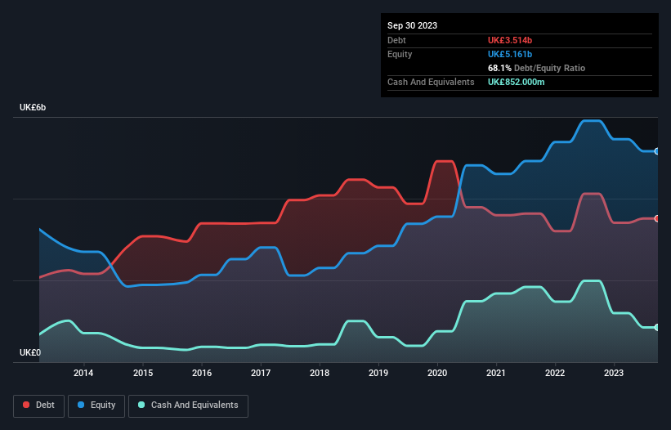Click the Debt row label in tooltip
The width and height of the screenshot is (671, 430).
[x=396, y=40]
